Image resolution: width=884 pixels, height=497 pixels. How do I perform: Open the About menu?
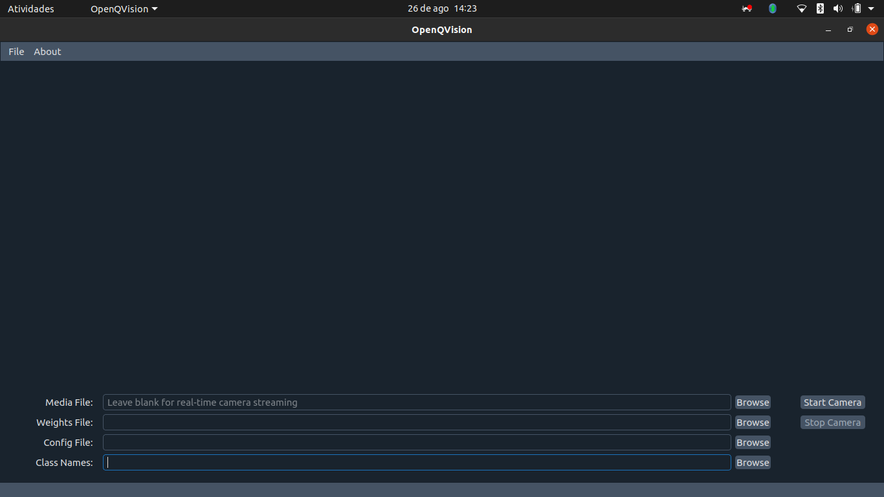47,52
